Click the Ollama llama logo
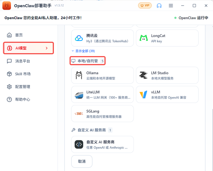 [79, 75]
